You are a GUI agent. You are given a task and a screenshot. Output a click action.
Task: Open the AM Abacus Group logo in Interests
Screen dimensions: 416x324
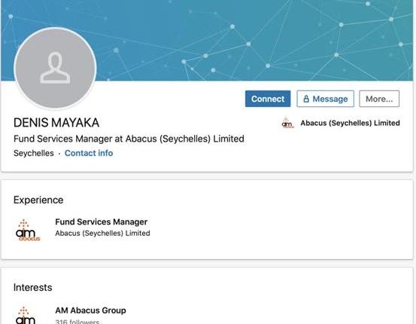[x=26, y=316]
